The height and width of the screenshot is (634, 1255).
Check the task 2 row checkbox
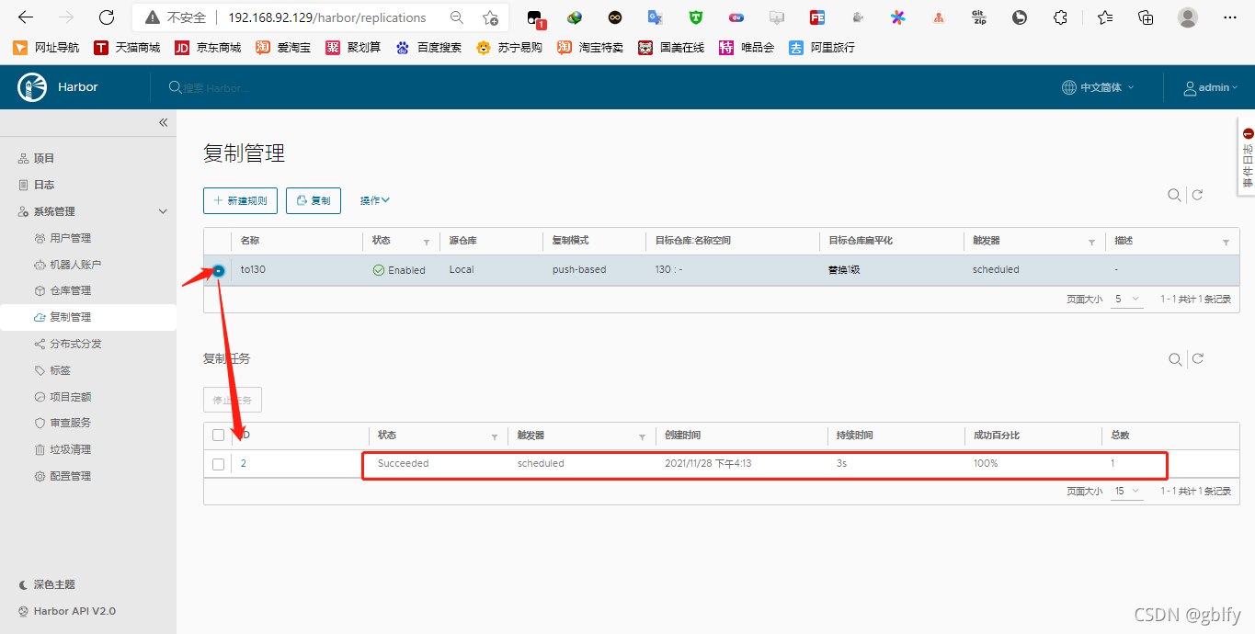[218, 464]
